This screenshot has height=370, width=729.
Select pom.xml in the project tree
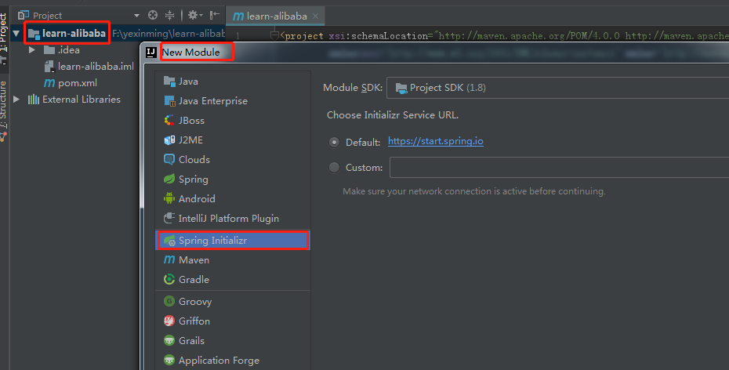[78, 83]
